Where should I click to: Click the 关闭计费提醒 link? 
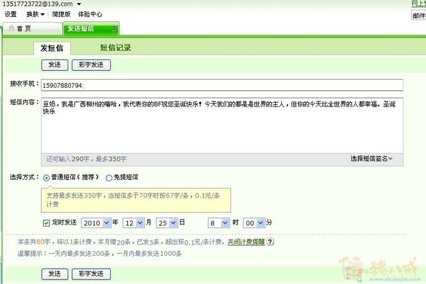[246, 241]
